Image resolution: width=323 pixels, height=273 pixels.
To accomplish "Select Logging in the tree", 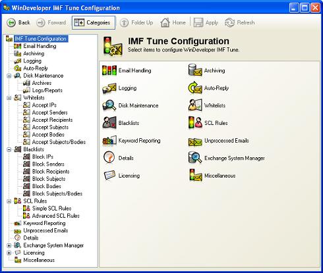I will pyautogui.click(x=32, y=61).
